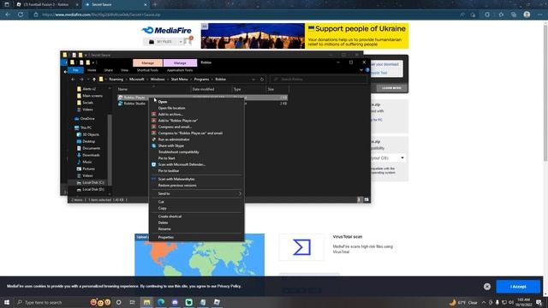Image resolution: width=548 pixels, height=308 pixels.
Task: Click the MediaFire logo
Action: tap(167, 31)
